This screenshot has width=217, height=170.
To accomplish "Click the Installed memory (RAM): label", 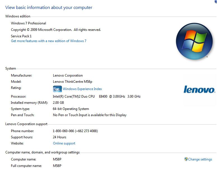I will coord(29,103).
